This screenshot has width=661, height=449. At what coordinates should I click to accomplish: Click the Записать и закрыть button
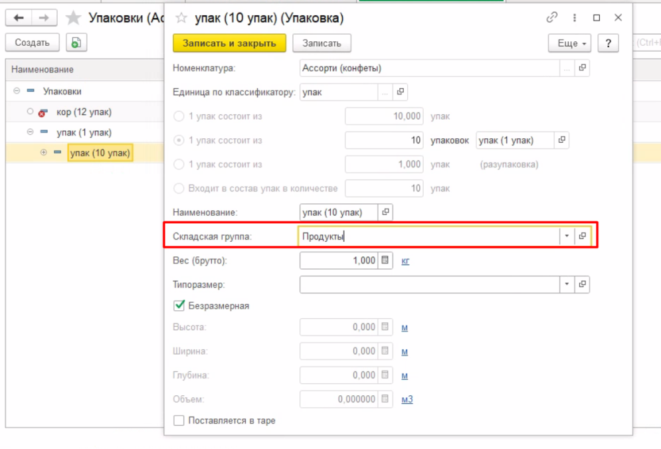(x=229, y=43)
